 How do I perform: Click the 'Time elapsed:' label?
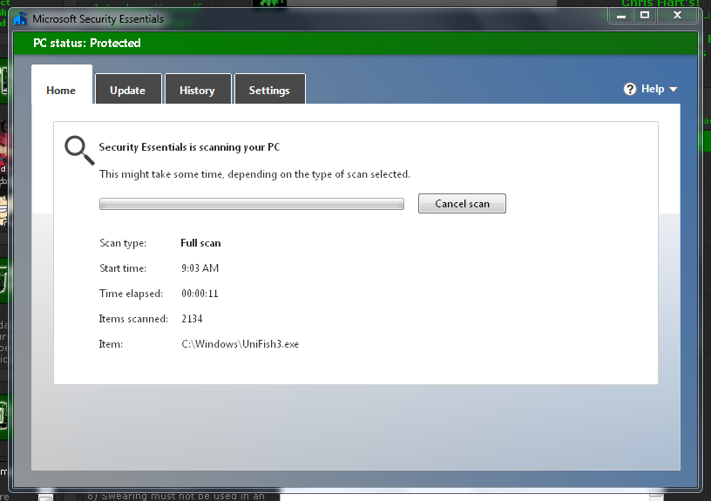pyautogui.click(x=131, y=294)
